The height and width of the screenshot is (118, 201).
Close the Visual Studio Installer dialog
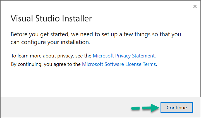point(195,7)
